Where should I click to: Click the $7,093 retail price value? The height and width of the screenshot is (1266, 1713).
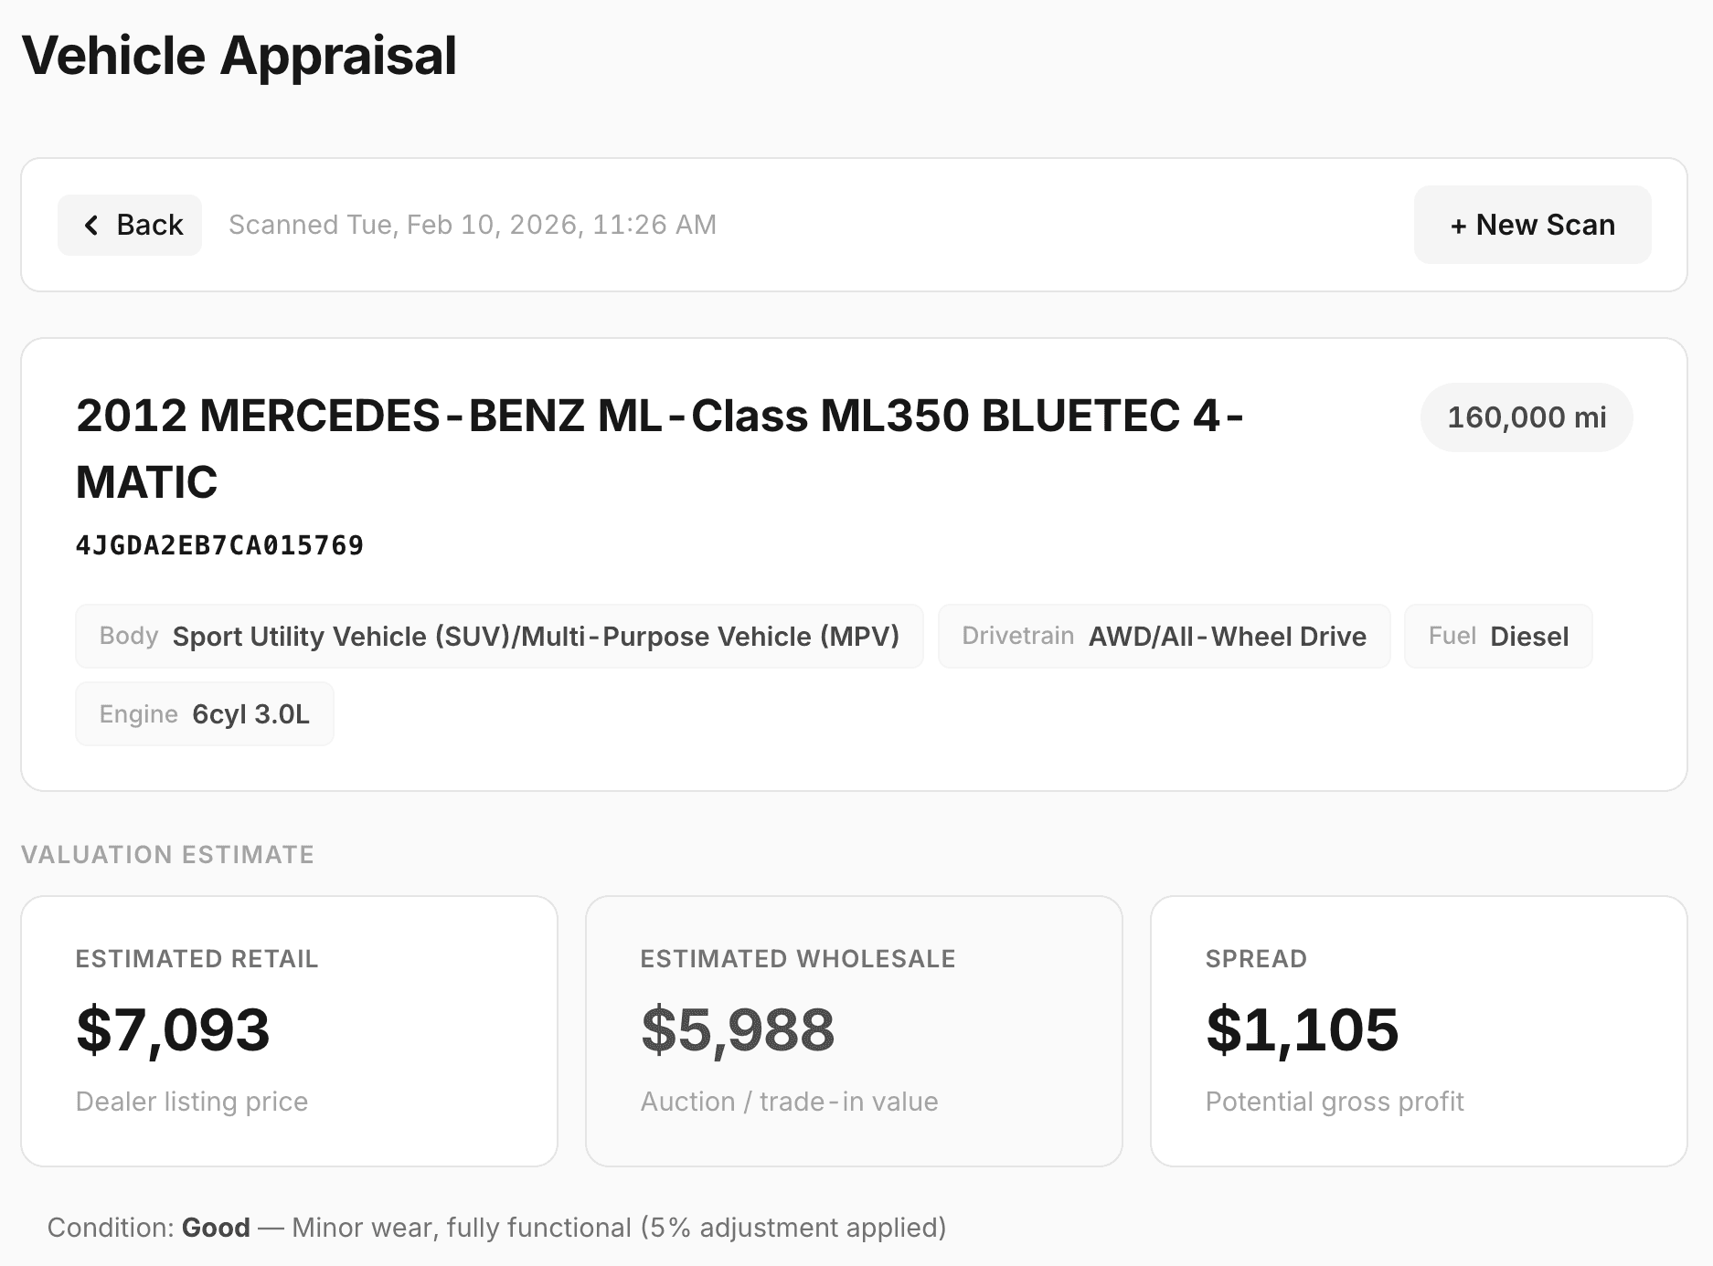pos(173,1029)
